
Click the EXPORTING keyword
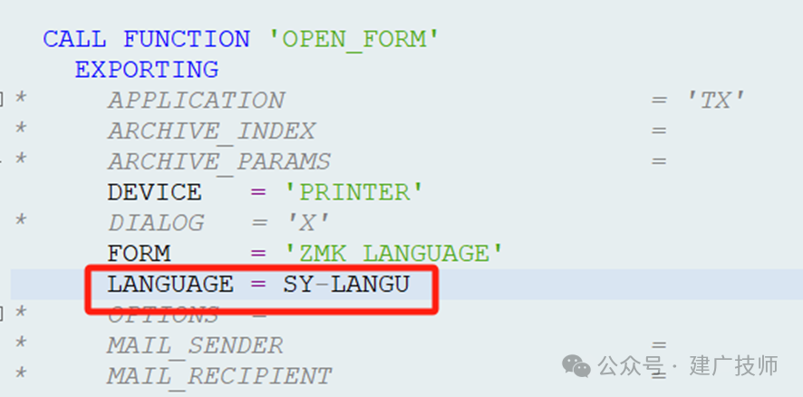point(147,70)
